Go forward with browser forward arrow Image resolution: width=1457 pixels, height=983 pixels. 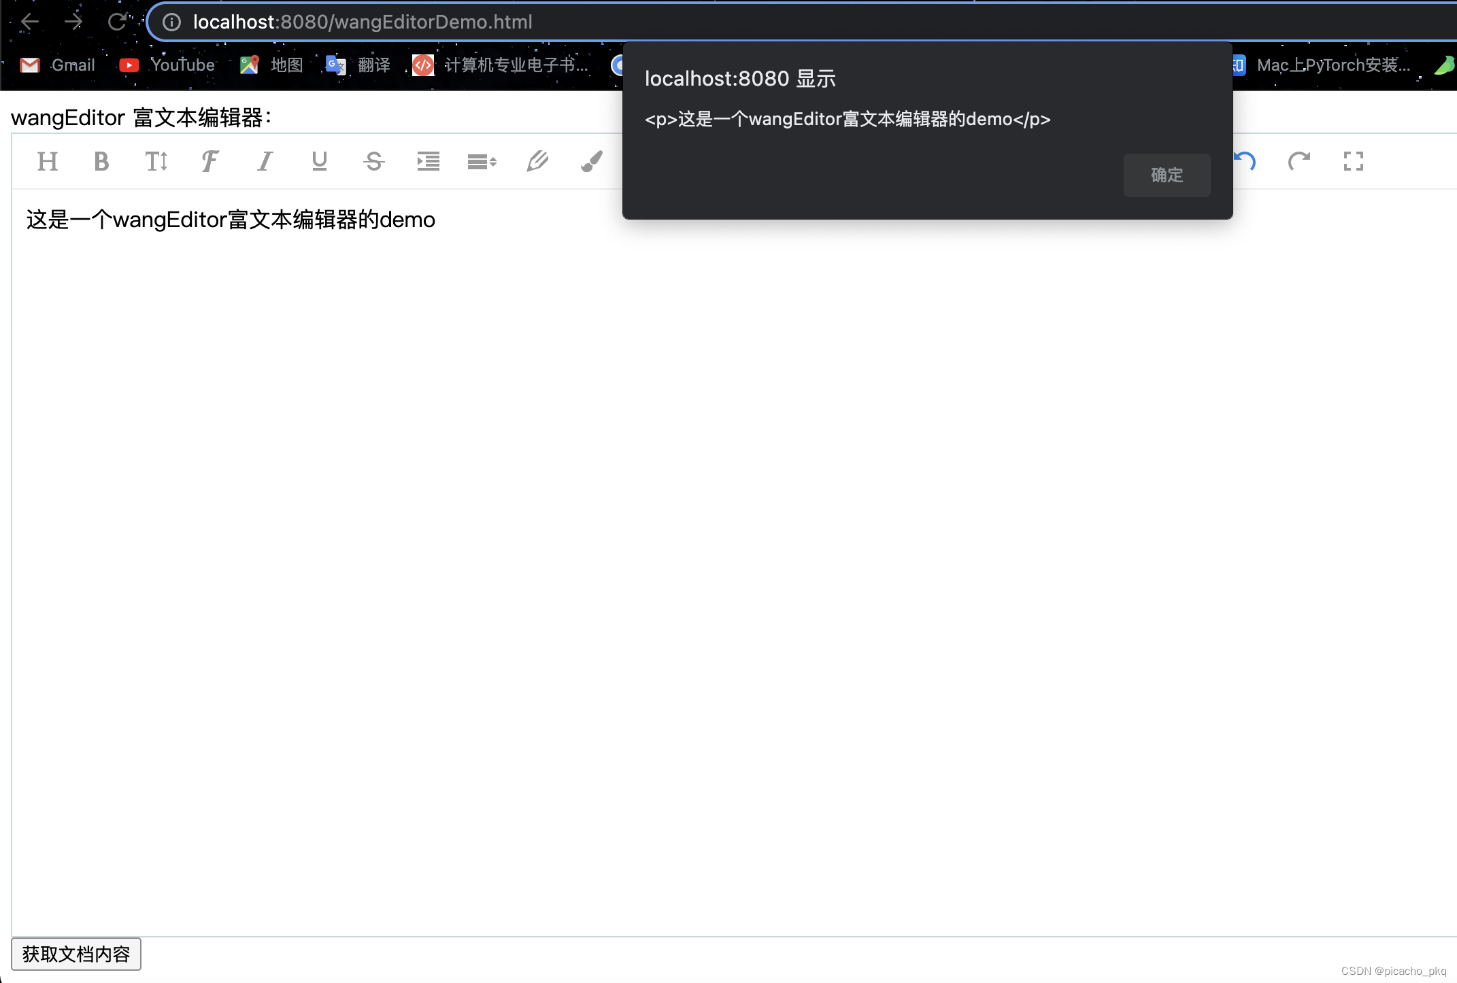click(x=73, y=22)
